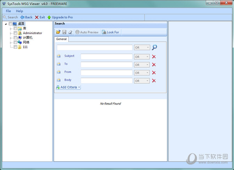The image size is (234, 170).
Task: Click the envelope icon beside From
Action: 59,72
